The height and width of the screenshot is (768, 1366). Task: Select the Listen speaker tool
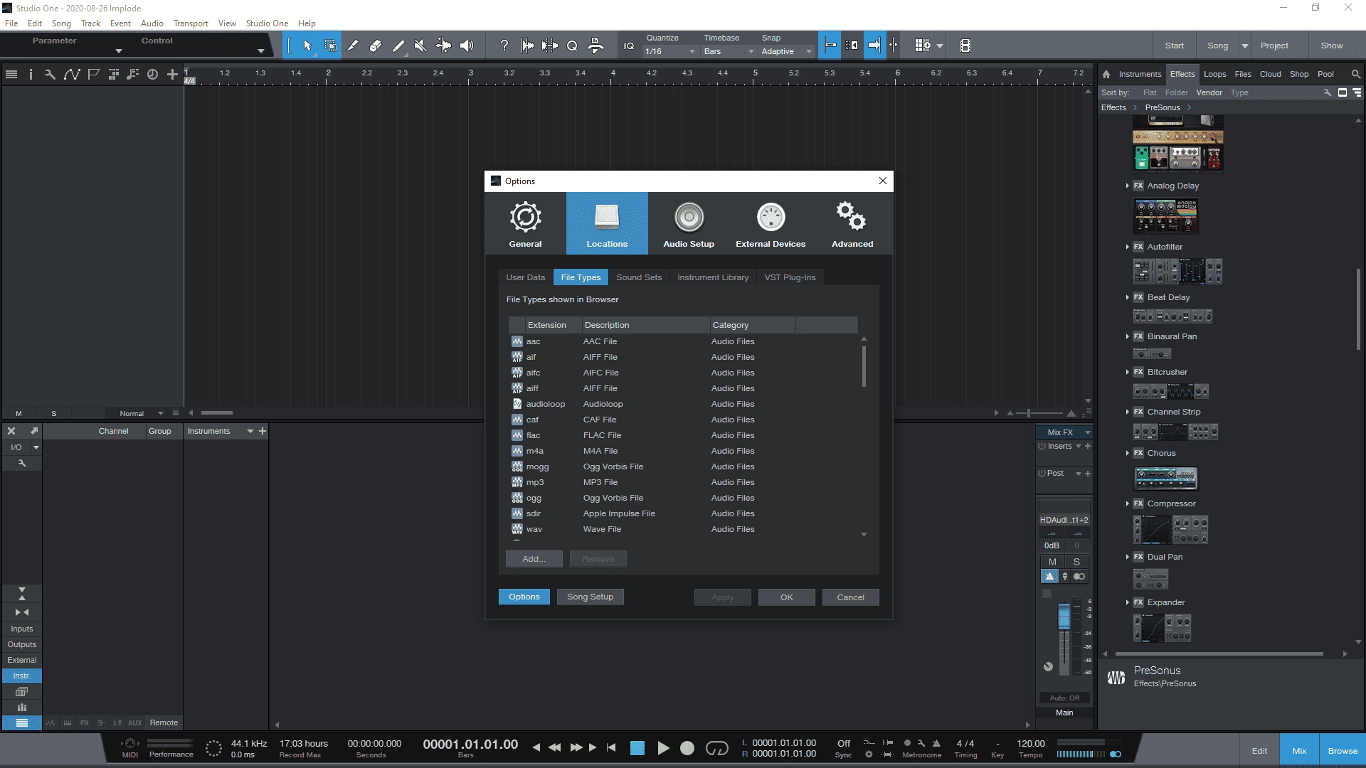467,46
